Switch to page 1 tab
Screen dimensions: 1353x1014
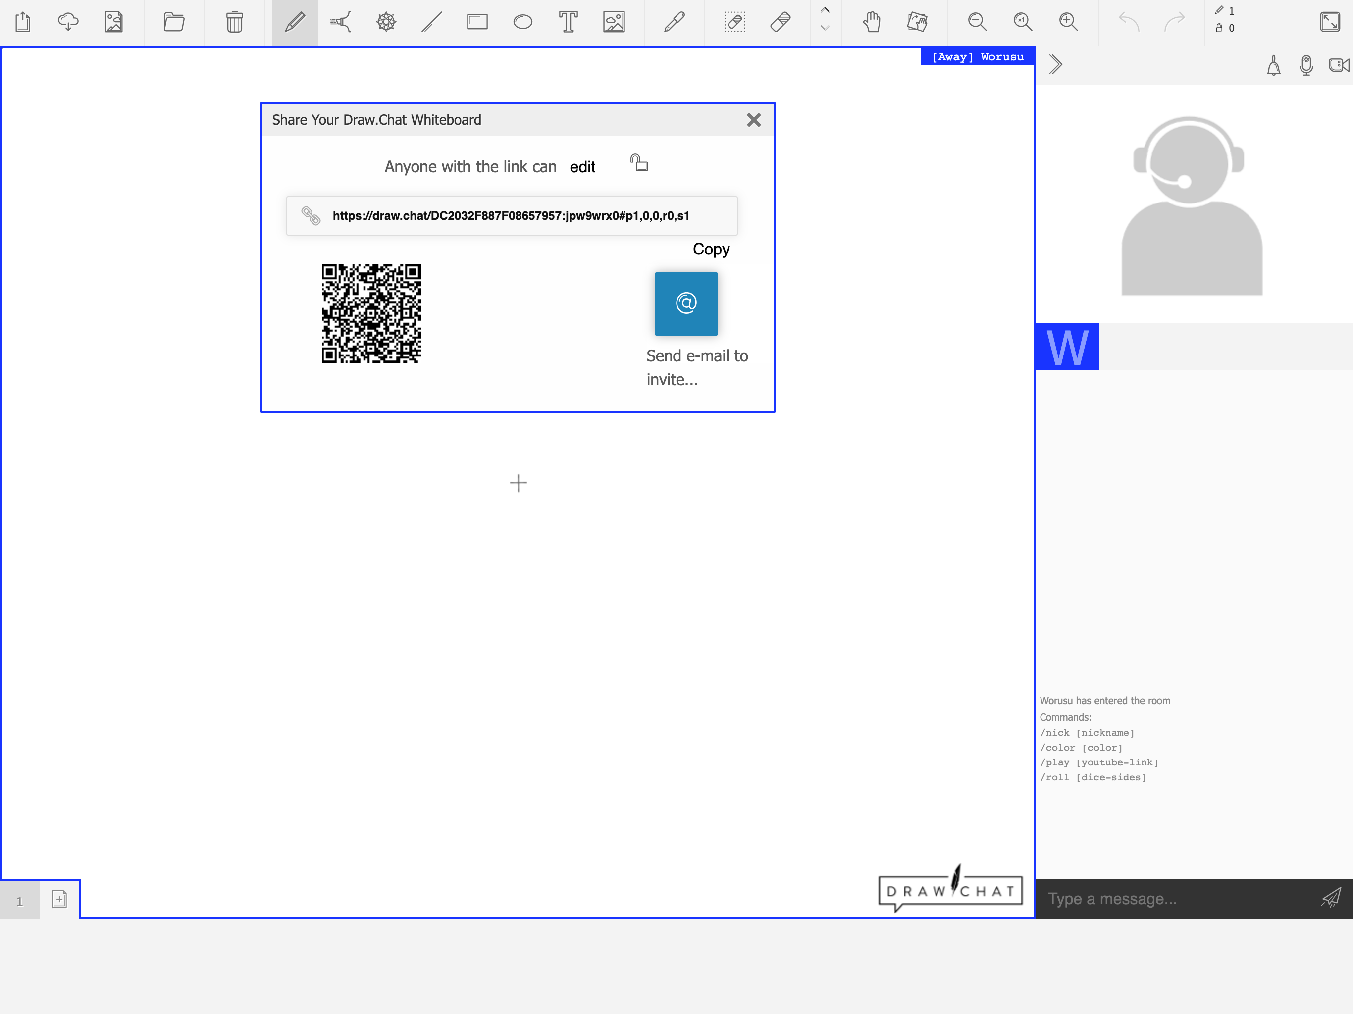20,901
